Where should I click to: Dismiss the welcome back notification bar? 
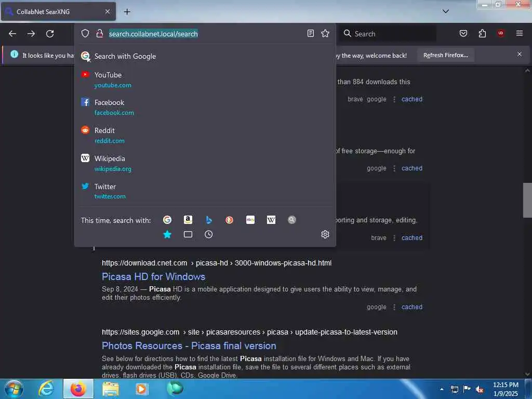[x=520, y=54]
